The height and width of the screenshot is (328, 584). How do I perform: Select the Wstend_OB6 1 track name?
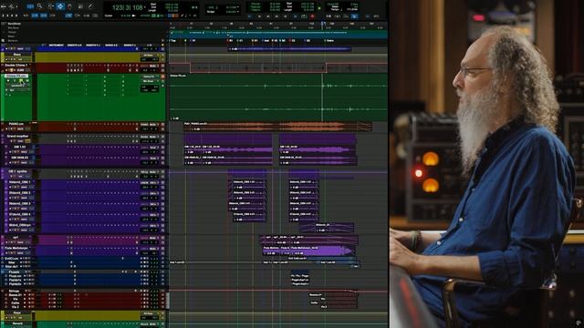(x=19, y=182)
